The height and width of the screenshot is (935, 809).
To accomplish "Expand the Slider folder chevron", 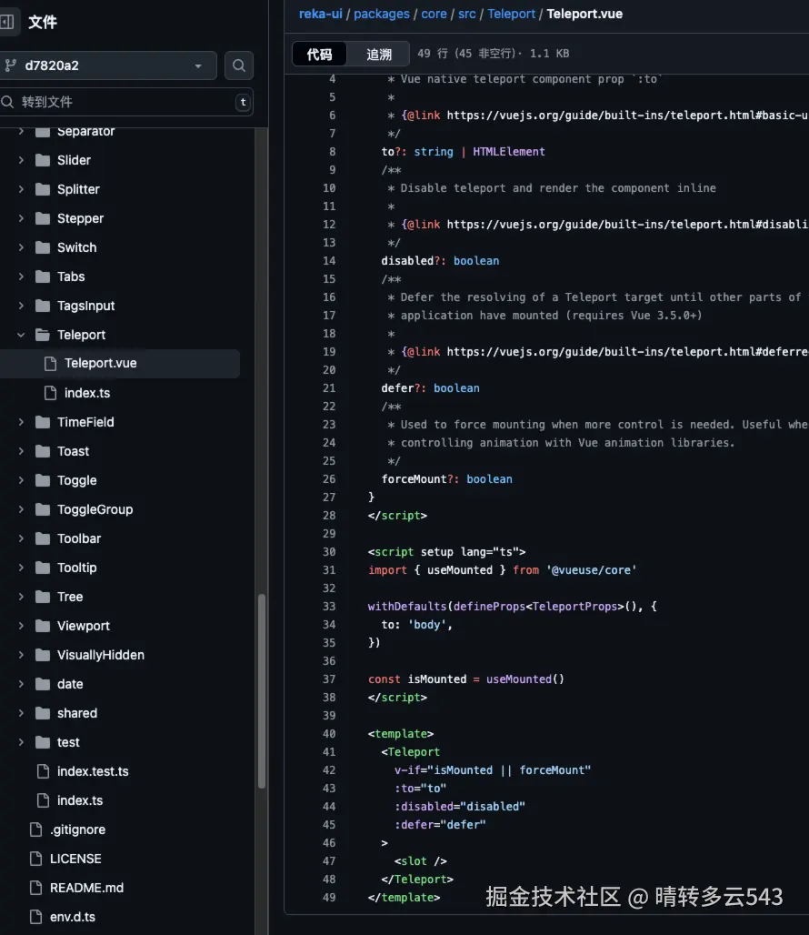I will (x=22, y=160).
